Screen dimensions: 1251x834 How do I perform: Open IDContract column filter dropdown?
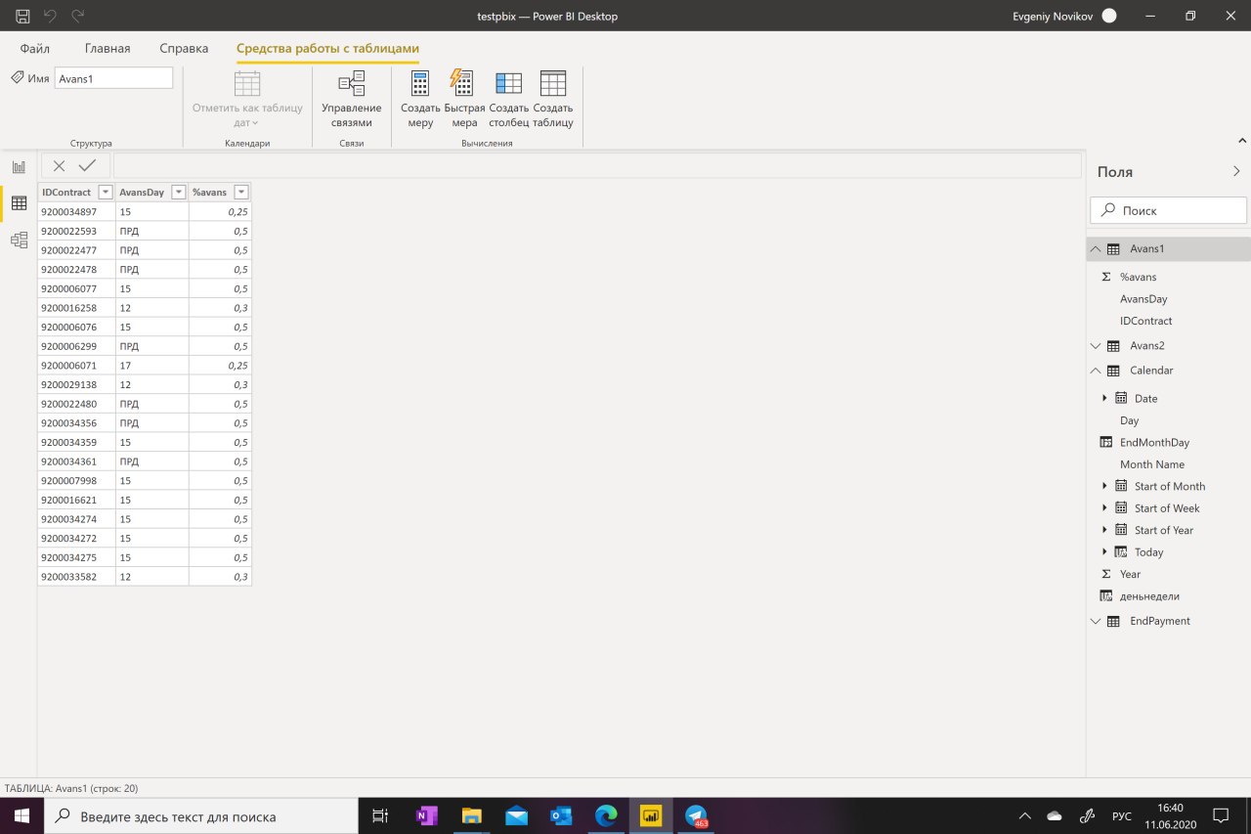coord(106,193)
